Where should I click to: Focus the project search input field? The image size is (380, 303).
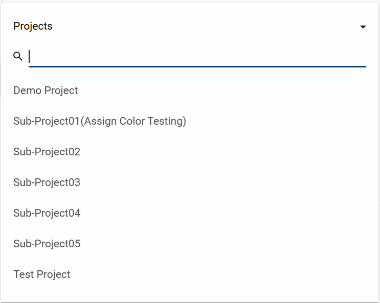coord(197,56)
